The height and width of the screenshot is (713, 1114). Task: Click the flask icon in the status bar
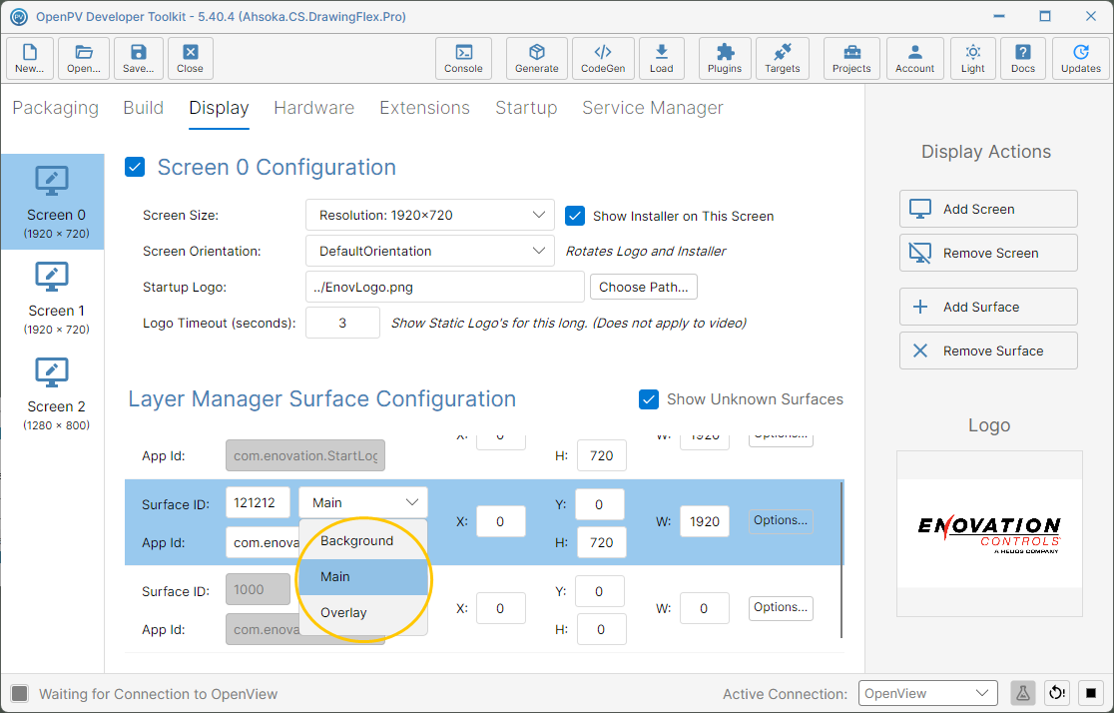tap(1023, 693)
